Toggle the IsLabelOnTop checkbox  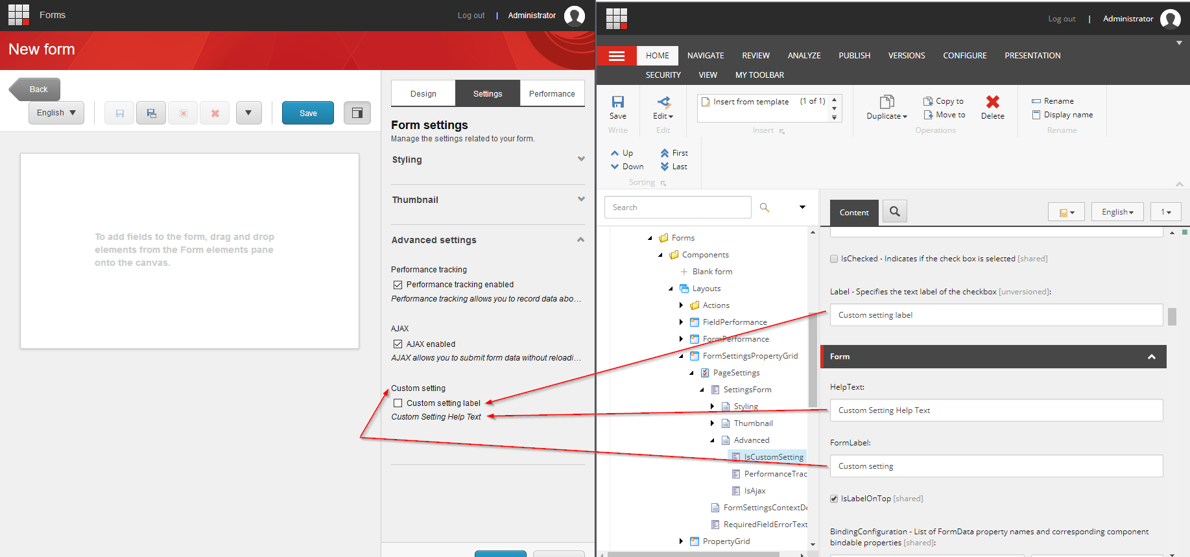click(834, 499)
